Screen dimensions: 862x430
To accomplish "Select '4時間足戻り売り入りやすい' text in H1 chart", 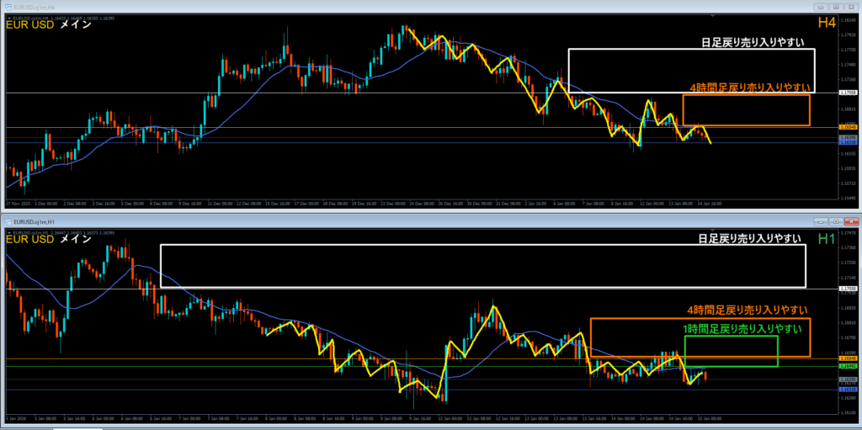I will click(x=748, y=311).
